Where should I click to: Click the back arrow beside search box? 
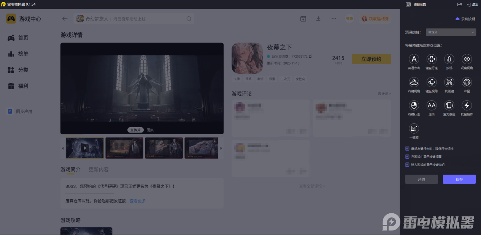(65, 19)
